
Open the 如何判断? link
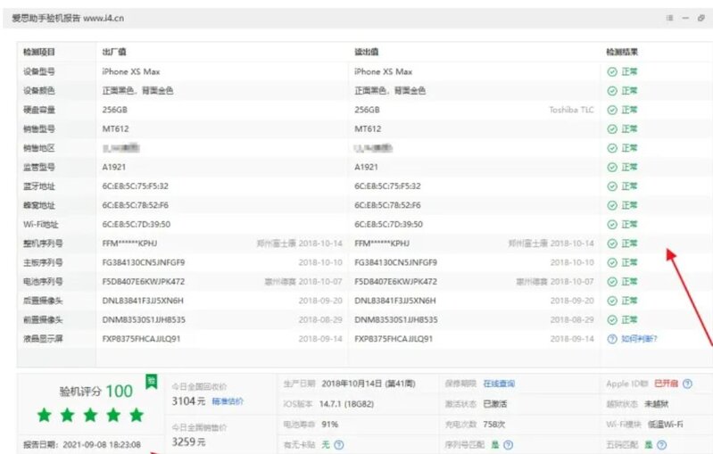tap(639, 339)
